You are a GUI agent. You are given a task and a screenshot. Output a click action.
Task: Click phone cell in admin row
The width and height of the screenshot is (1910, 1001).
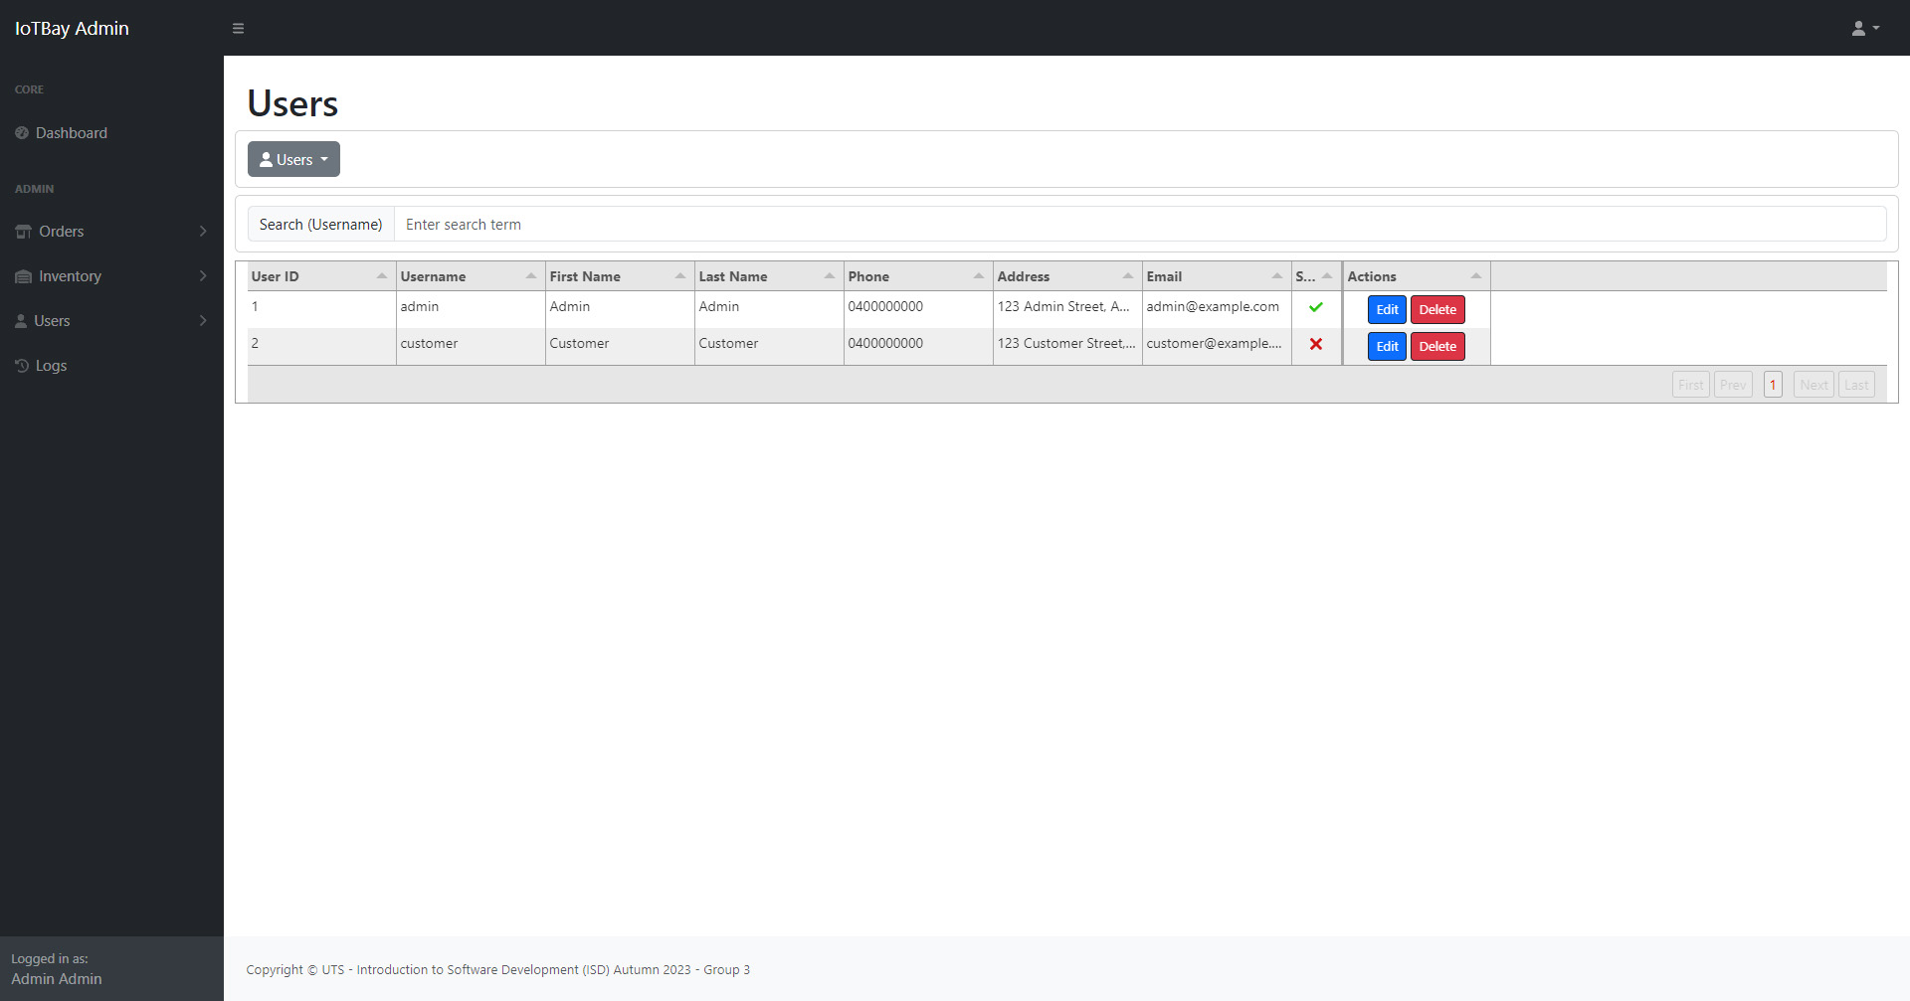point(918,307)
